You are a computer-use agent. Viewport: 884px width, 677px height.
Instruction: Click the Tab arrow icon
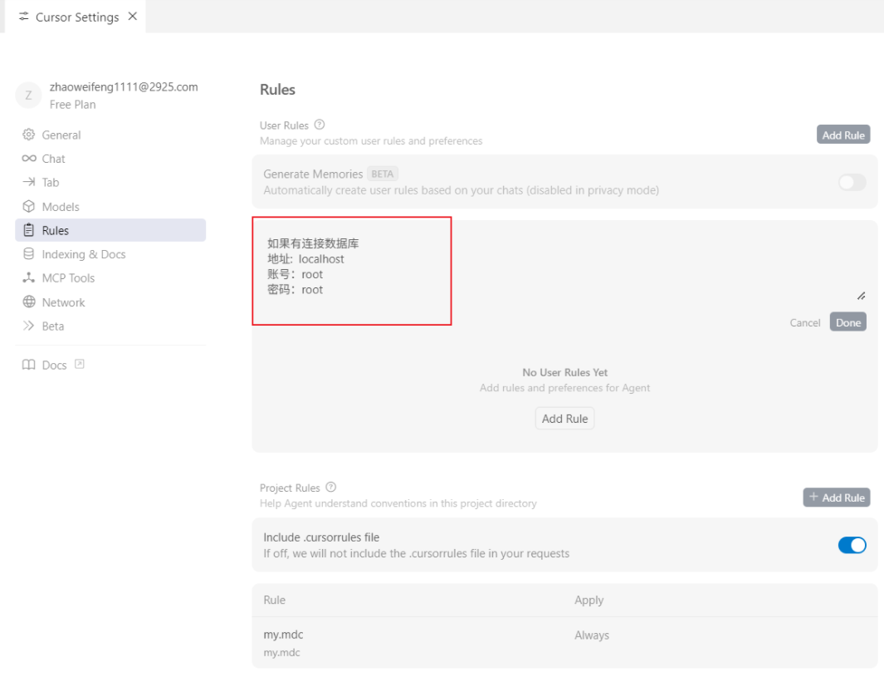point(29,182)
